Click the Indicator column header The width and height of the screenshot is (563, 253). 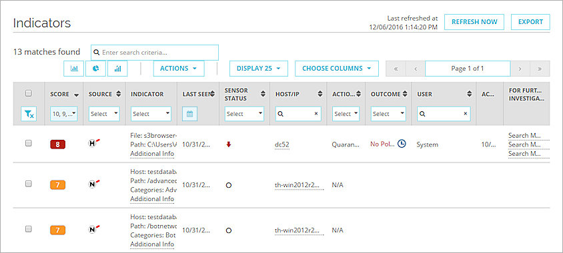click(147, 95)
